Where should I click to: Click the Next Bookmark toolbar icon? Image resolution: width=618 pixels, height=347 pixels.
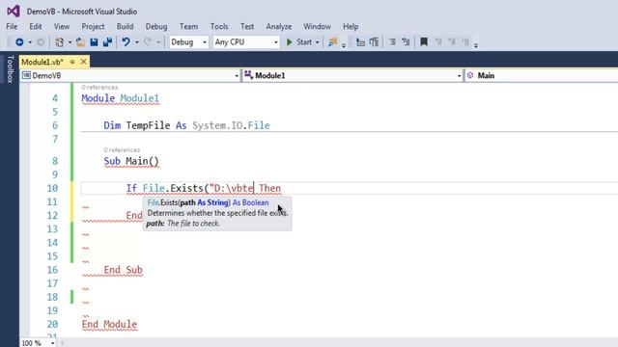tap(452, 41)
